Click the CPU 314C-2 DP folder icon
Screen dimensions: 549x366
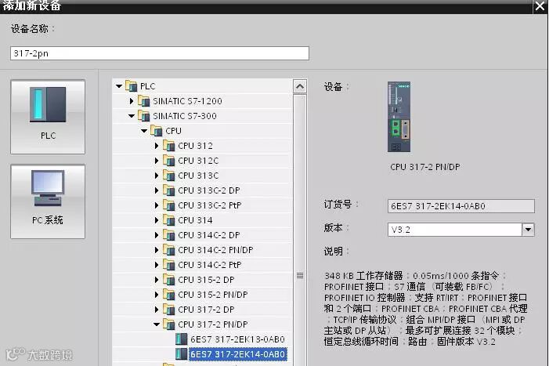click(x=169, y=234)
